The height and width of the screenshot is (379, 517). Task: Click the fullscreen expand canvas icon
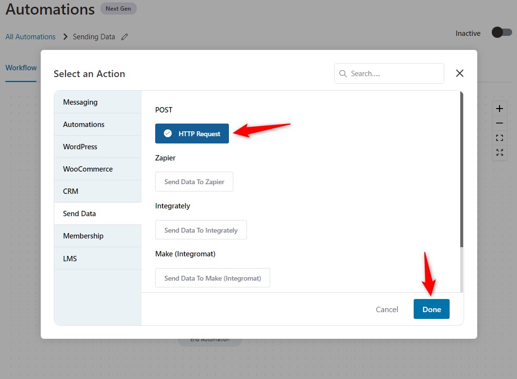click(x=500, y=153)
